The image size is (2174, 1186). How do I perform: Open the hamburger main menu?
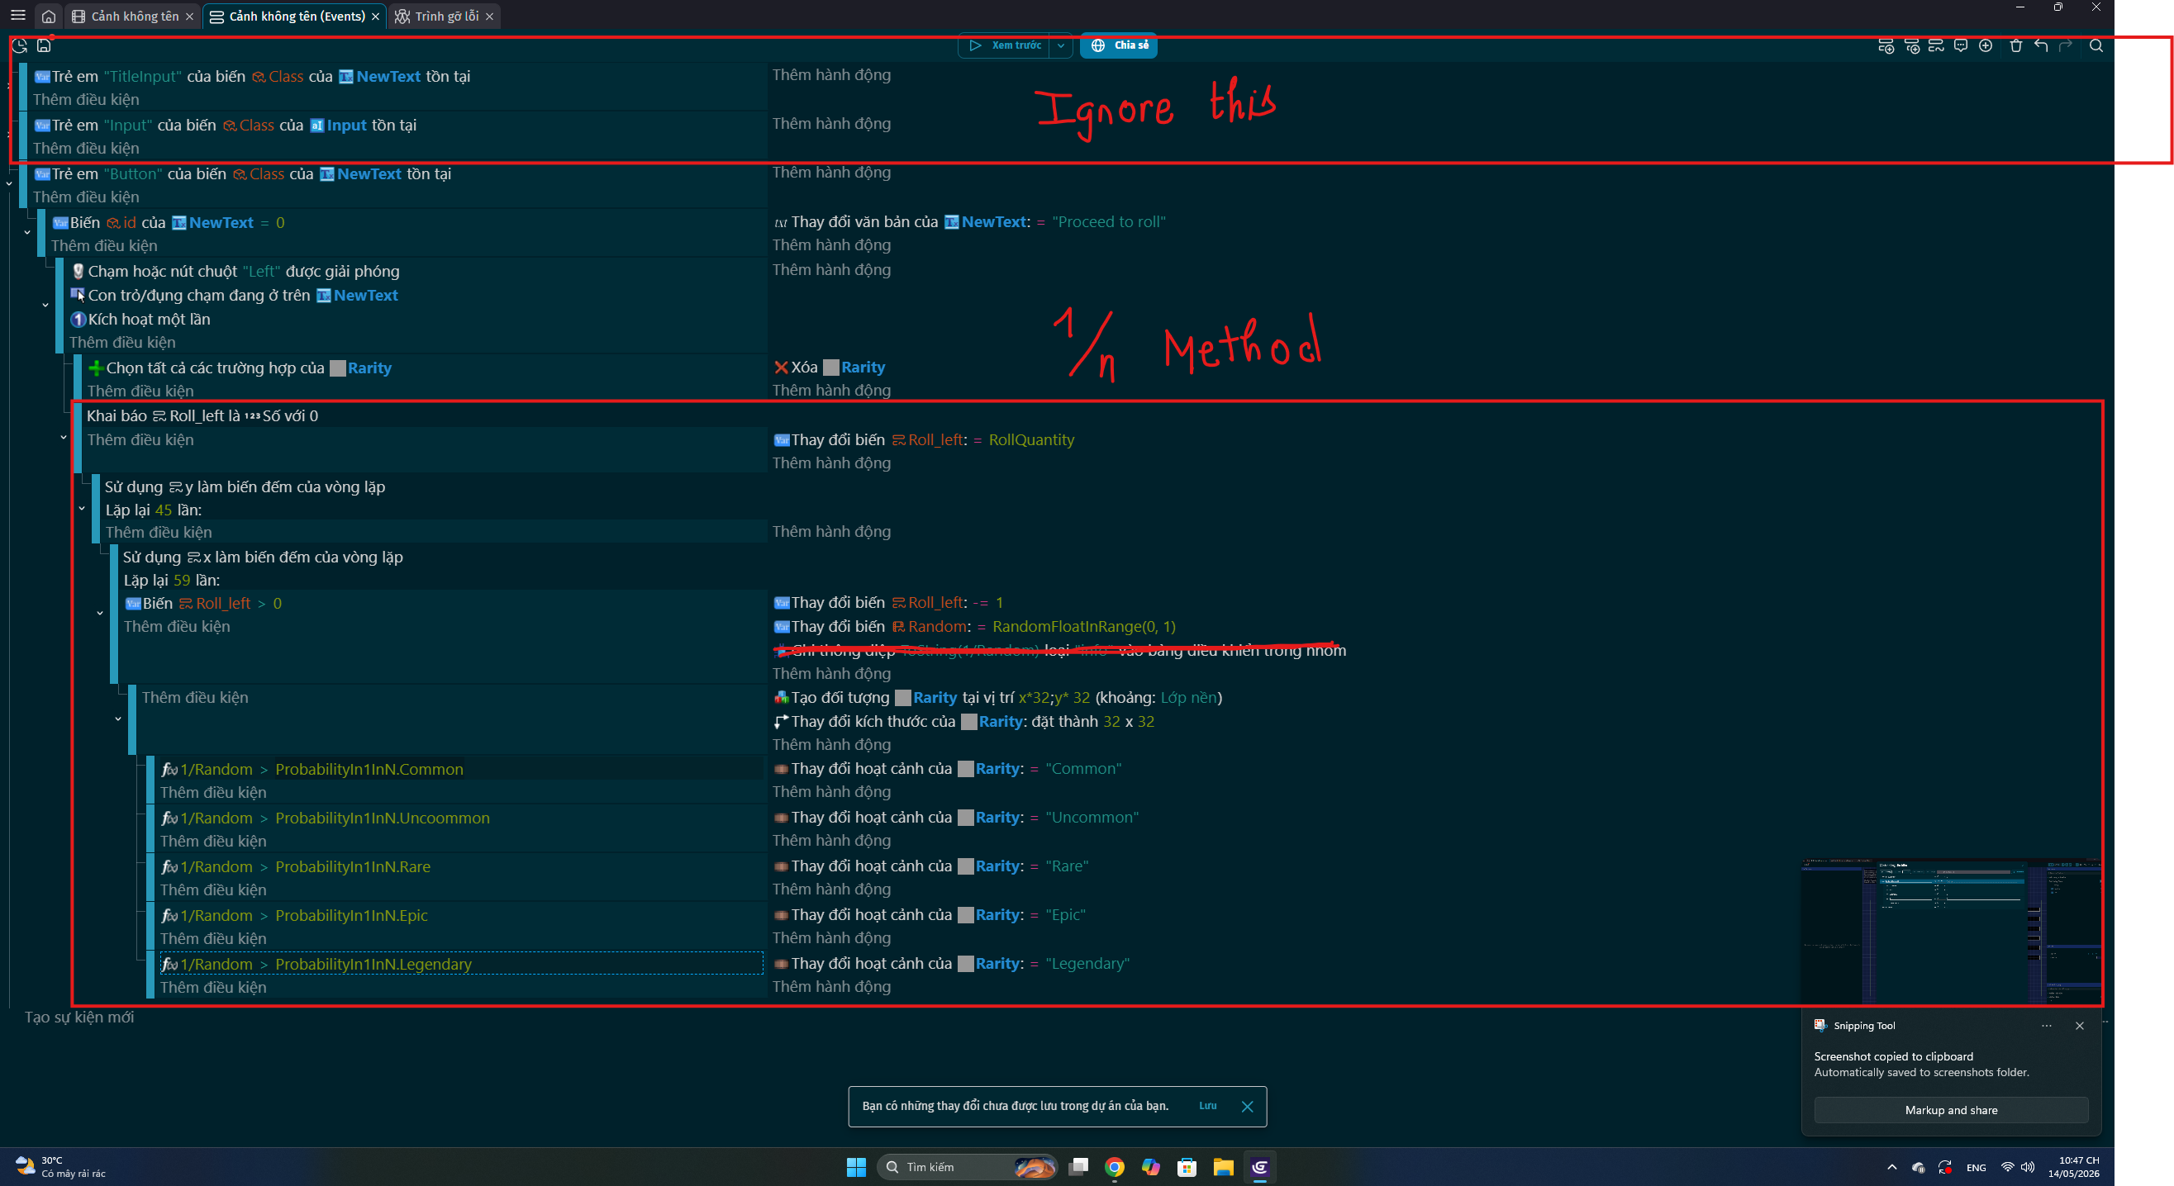[x=17, y=15]
